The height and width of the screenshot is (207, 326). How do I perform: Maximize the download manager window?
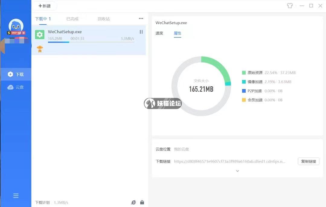pos(311,6)
